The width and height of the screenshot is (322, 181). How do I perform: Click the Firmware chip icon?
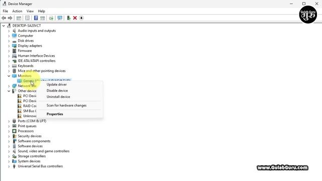coord(14,51)
